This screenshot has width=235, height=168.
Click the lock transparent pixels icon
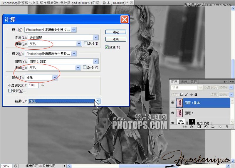pos(182,94)
